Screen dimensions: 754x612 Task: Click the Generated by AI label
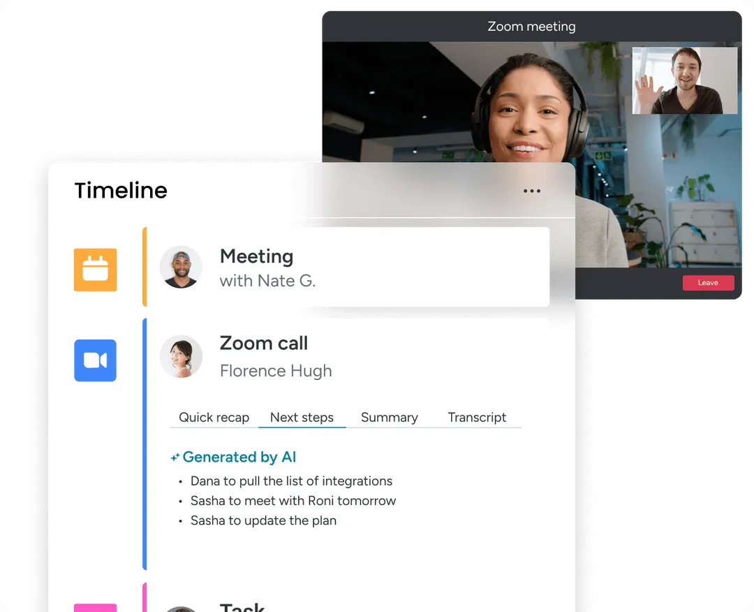(x=239, y=457)
